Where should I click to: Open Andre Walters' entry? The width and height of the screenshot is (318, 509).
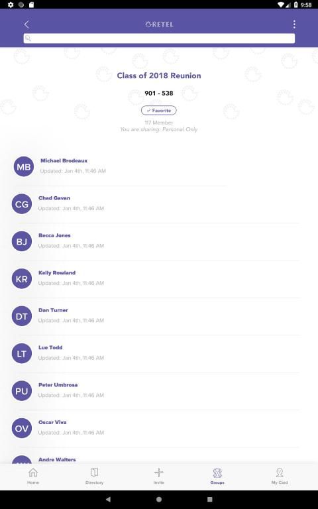tap(156, 459)
